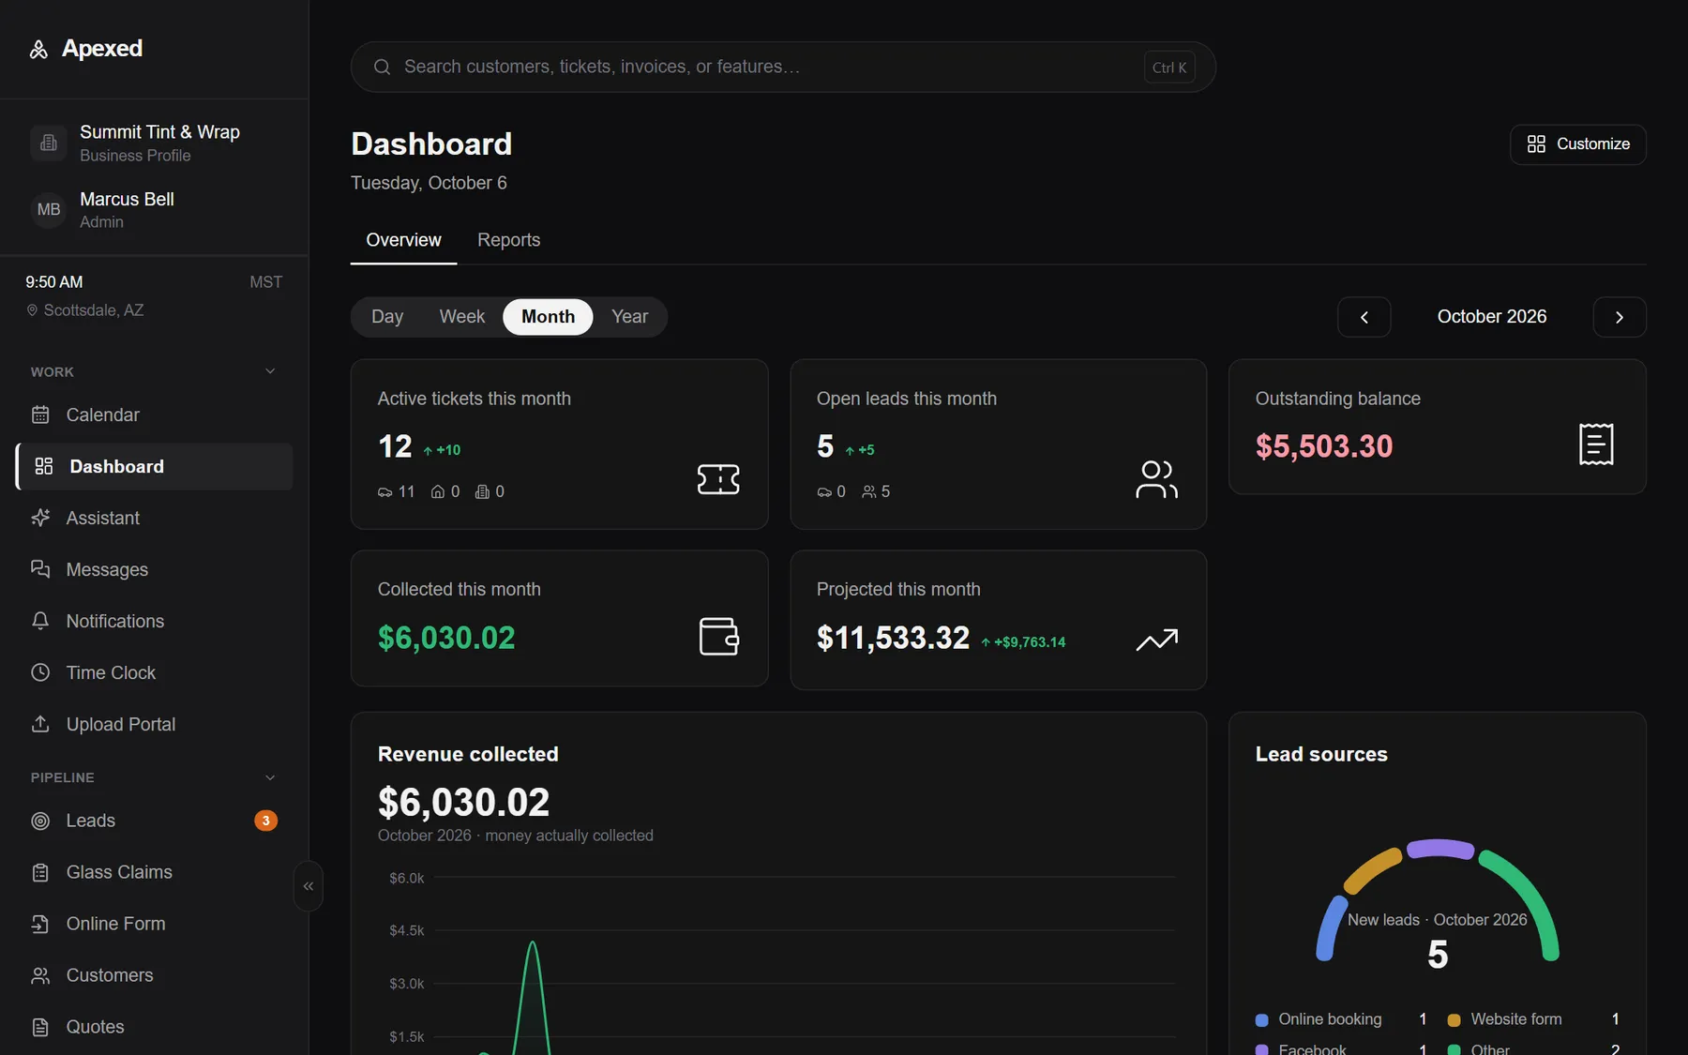Open Quotes in the sidebar
The image size is (1688, 1055).
155,1027
